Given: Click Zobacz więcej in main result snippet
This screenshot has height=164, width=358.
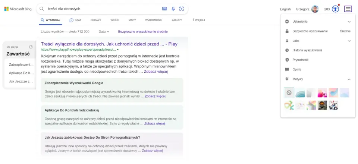Looking at the screenshot, I should tap(156, 72).
